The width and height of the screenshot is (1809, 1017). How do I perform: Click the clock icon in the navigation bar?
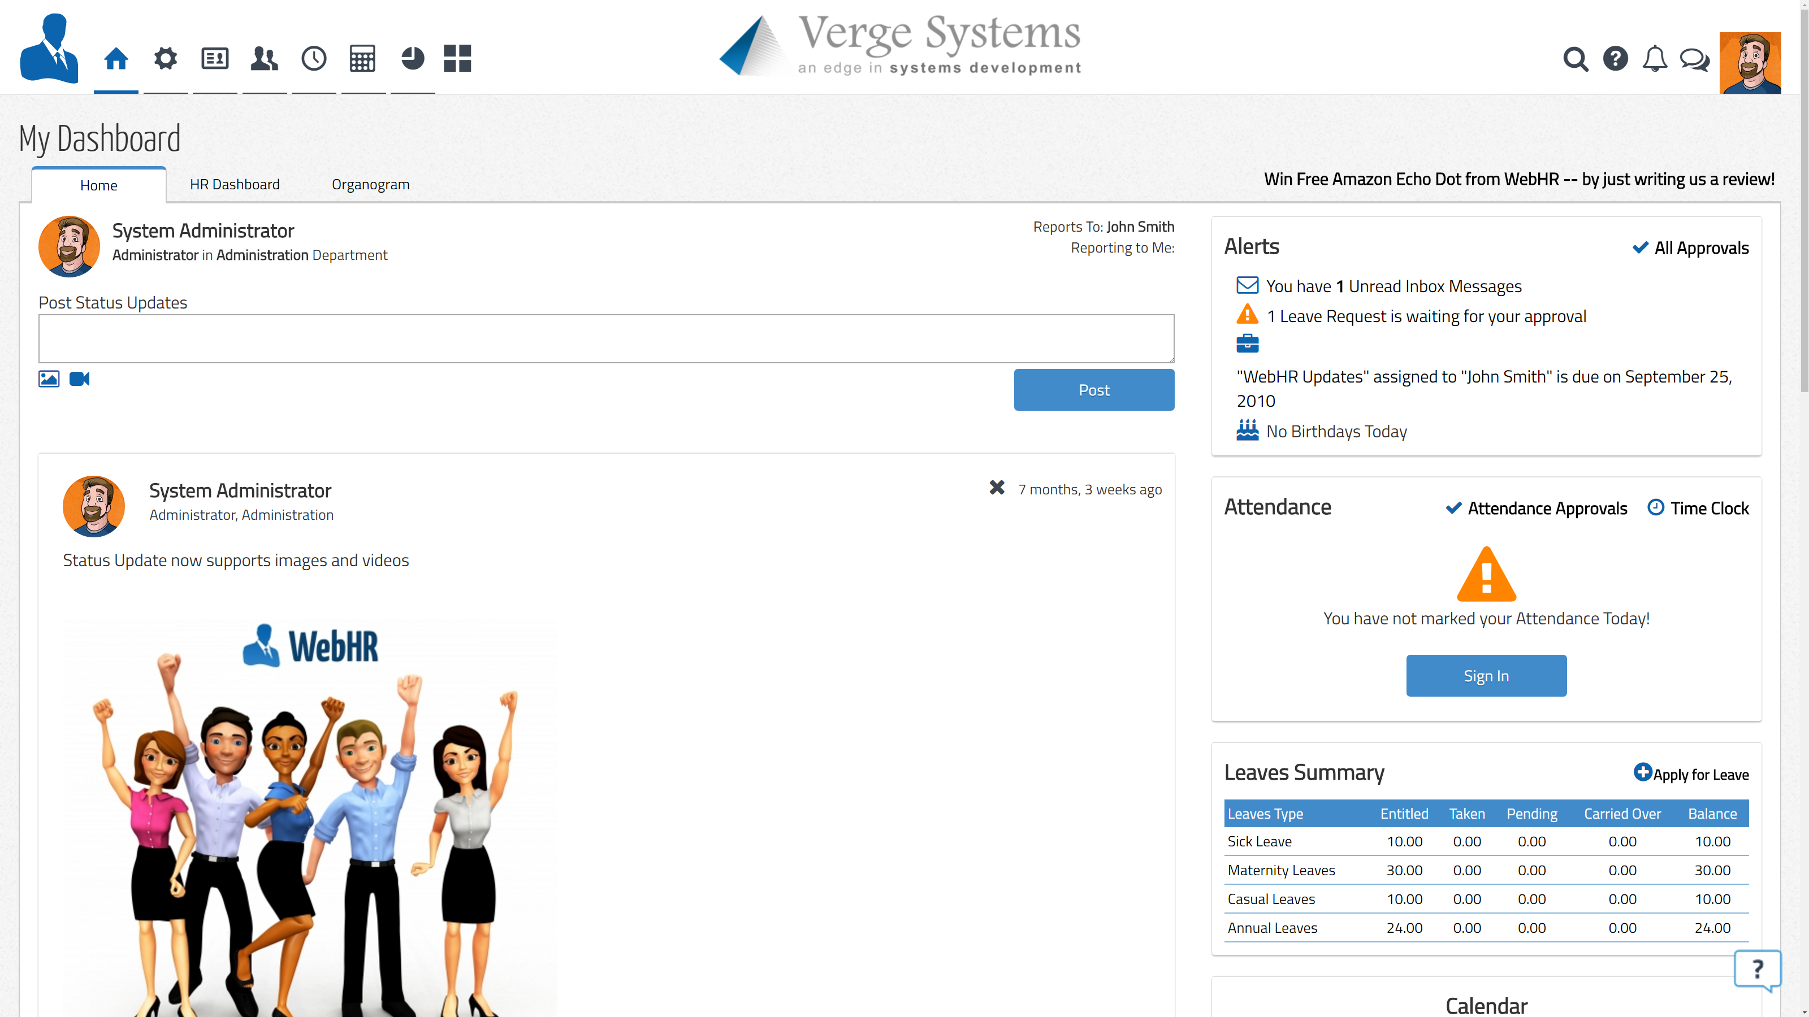coord(314,58)
